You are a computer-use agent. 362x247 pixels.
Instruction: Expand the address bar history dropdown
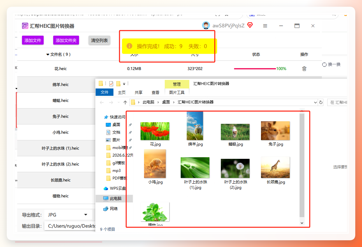pos(315,102)
